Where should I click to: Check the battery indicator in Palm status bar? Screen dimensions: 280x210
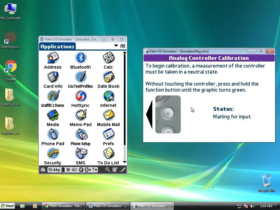[x=63, y=170]
